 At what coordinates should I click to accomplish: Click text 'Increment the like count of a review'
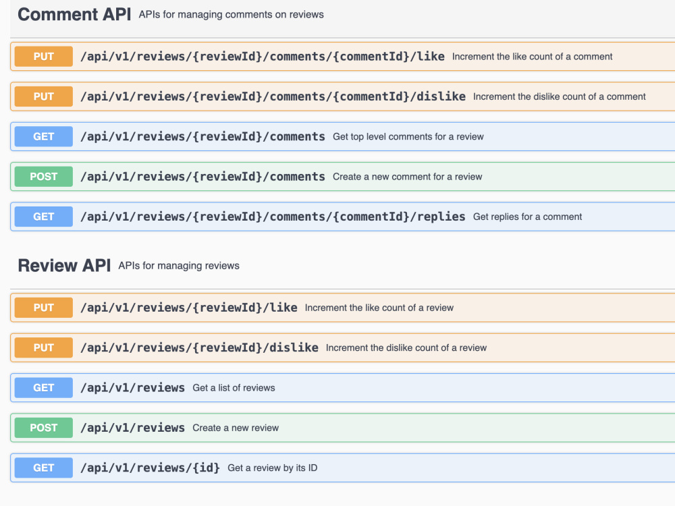[x=379, y=308]
